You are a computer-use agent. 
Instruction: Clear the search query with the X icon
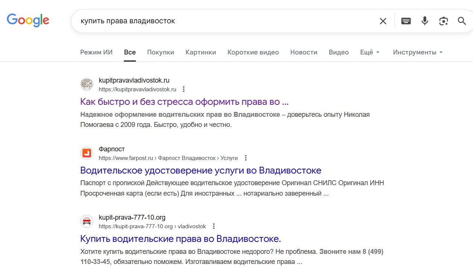pos(383,21)
